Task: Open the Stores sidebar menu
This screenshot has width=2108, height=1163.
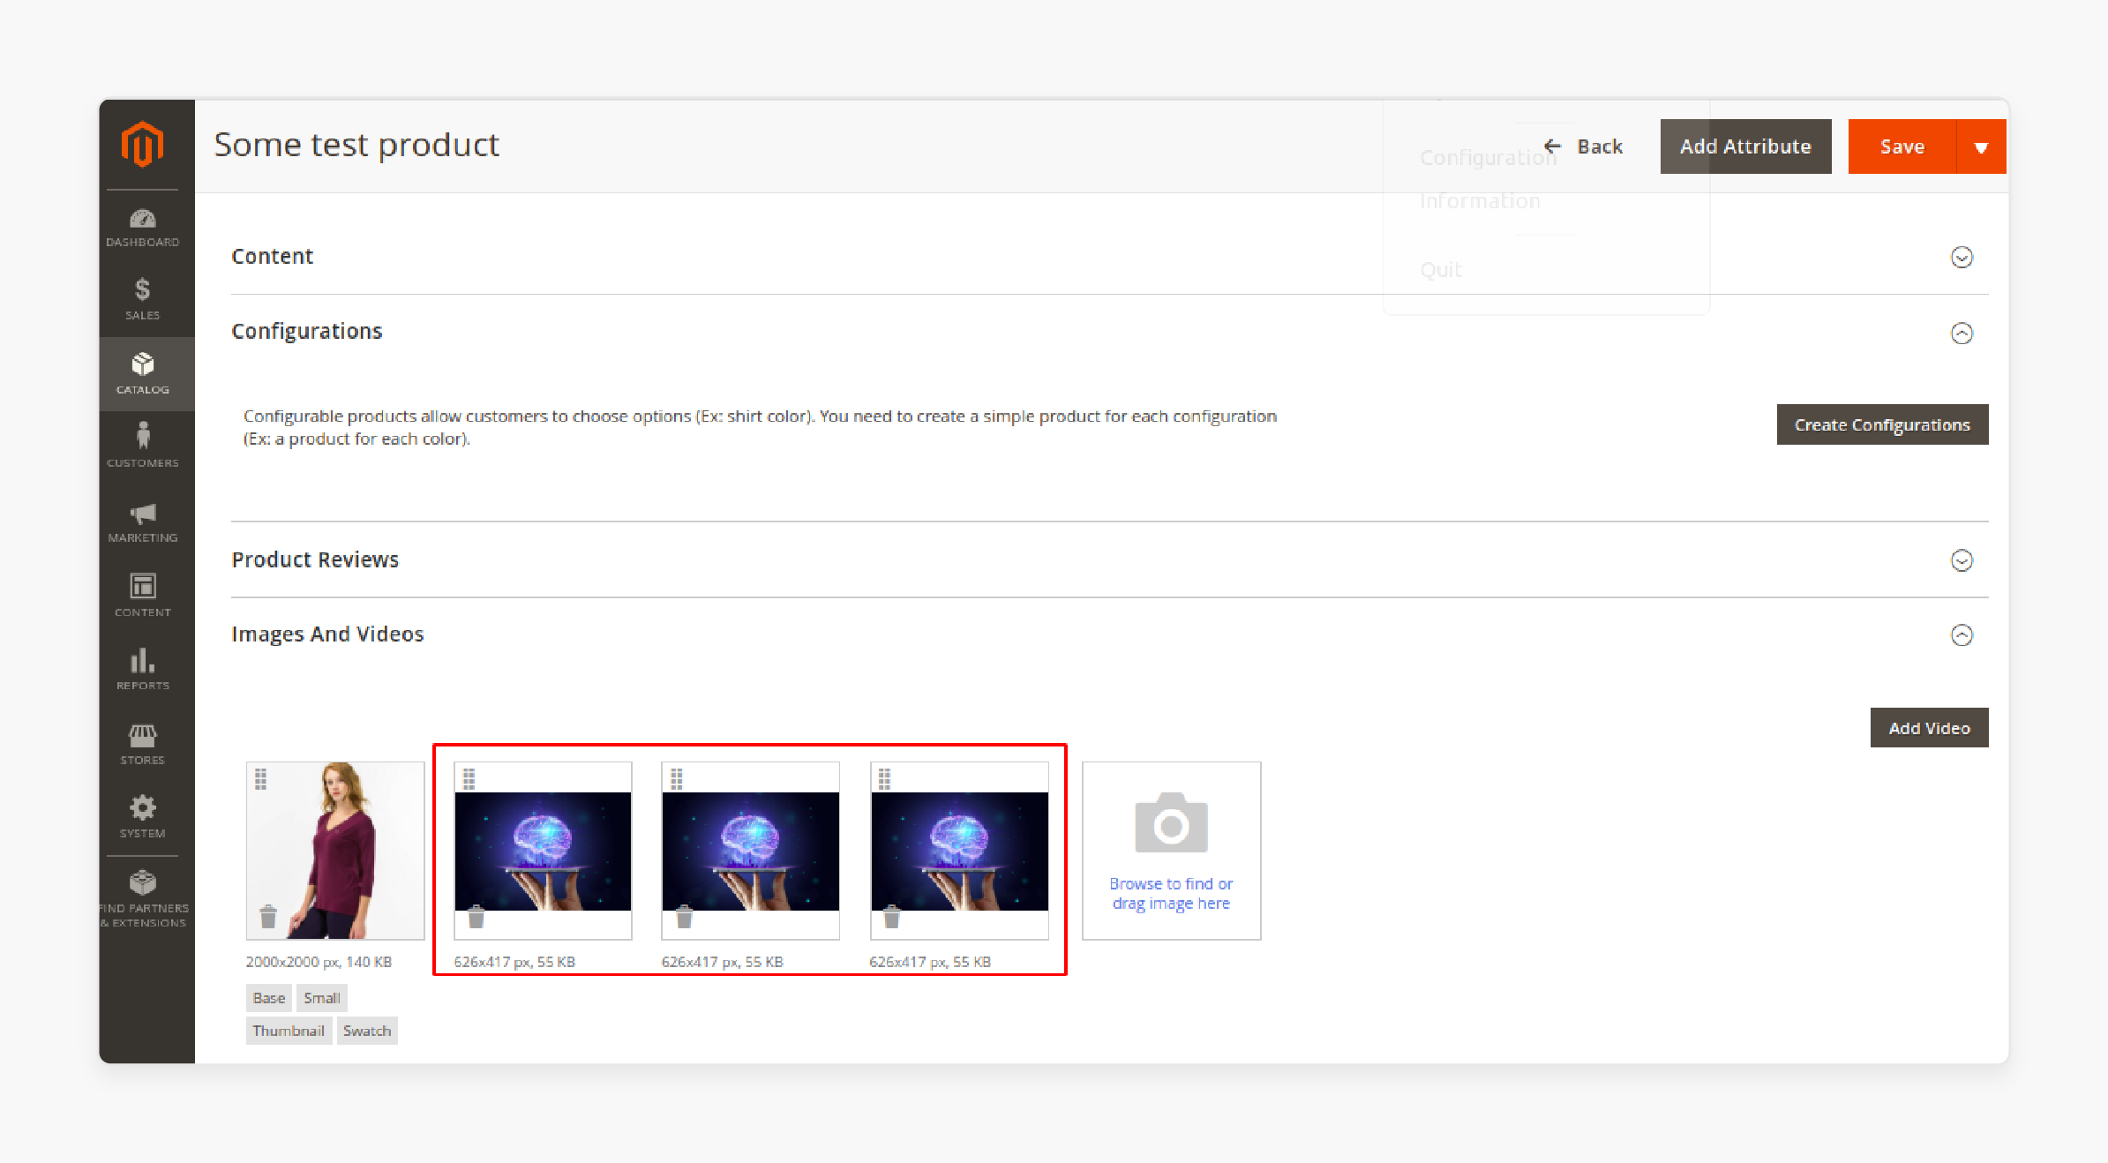Action: [143, 744]
